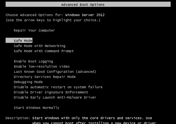The height and width of the screenshot is (124, 176).
Task: Select Directory Services Repair Mode
Action: click(45, 77)
